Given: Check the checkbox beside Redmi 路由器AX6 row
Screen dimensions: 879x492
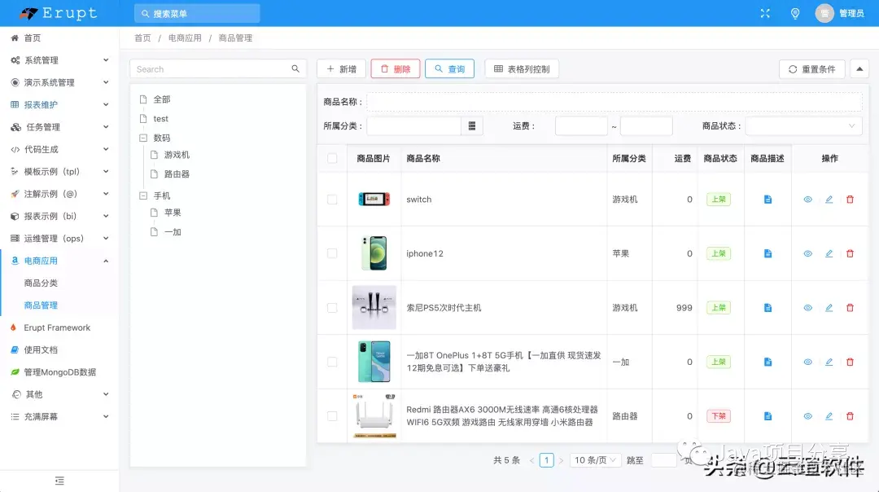Looking at the screenshot, I should tap(331, 415).
